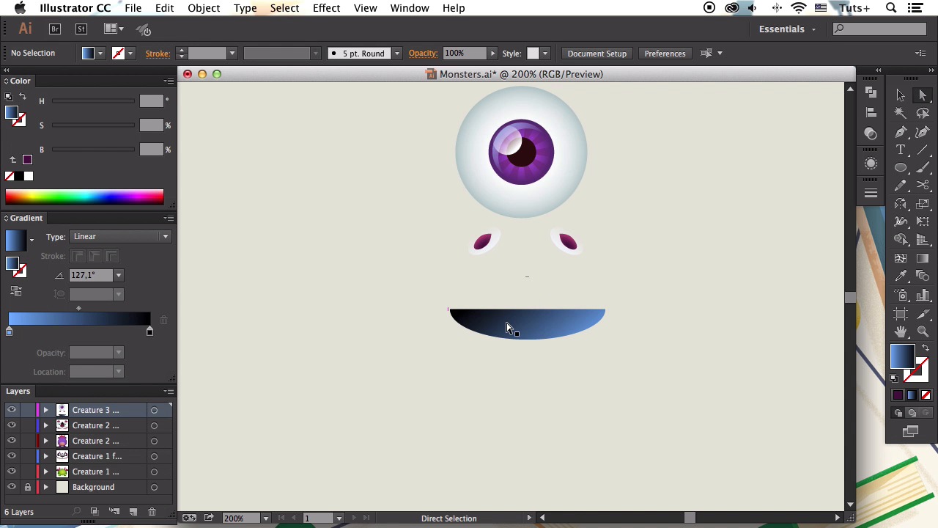Image resolution: width=938 pixels, height=528 pixels.
Task: Toggle visibility of the Background layer
Action: (12, 487)
